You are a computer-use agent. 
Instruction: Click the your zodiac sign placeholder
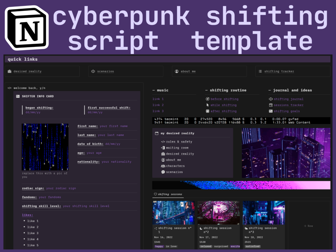[61, 188]
